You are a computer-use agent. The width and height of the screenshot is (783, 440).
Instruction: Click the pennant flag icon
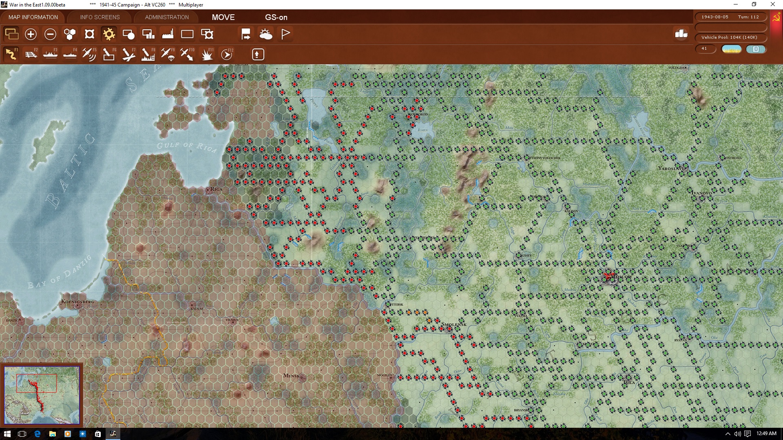(285, 34)
